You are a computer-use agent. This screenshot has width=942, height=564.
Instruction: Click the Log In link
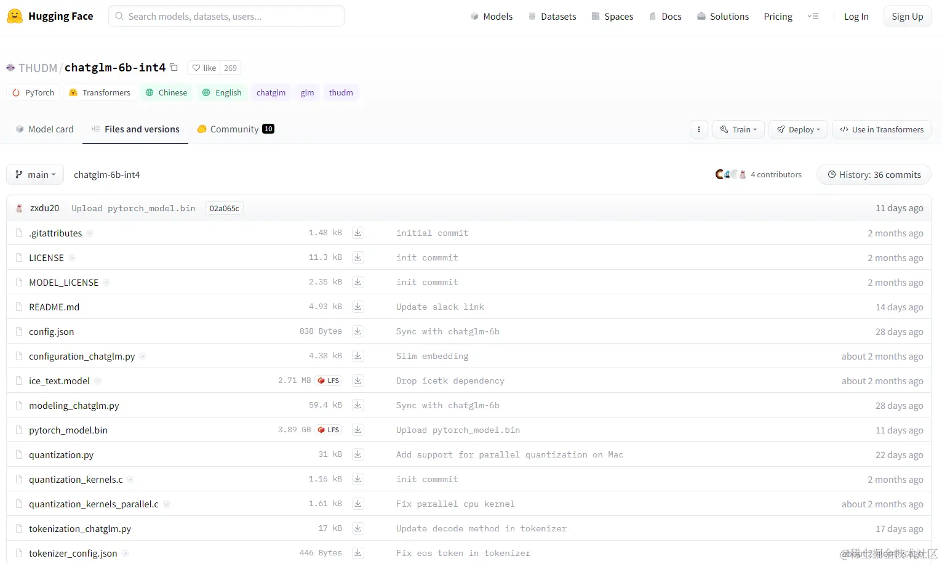856,17
